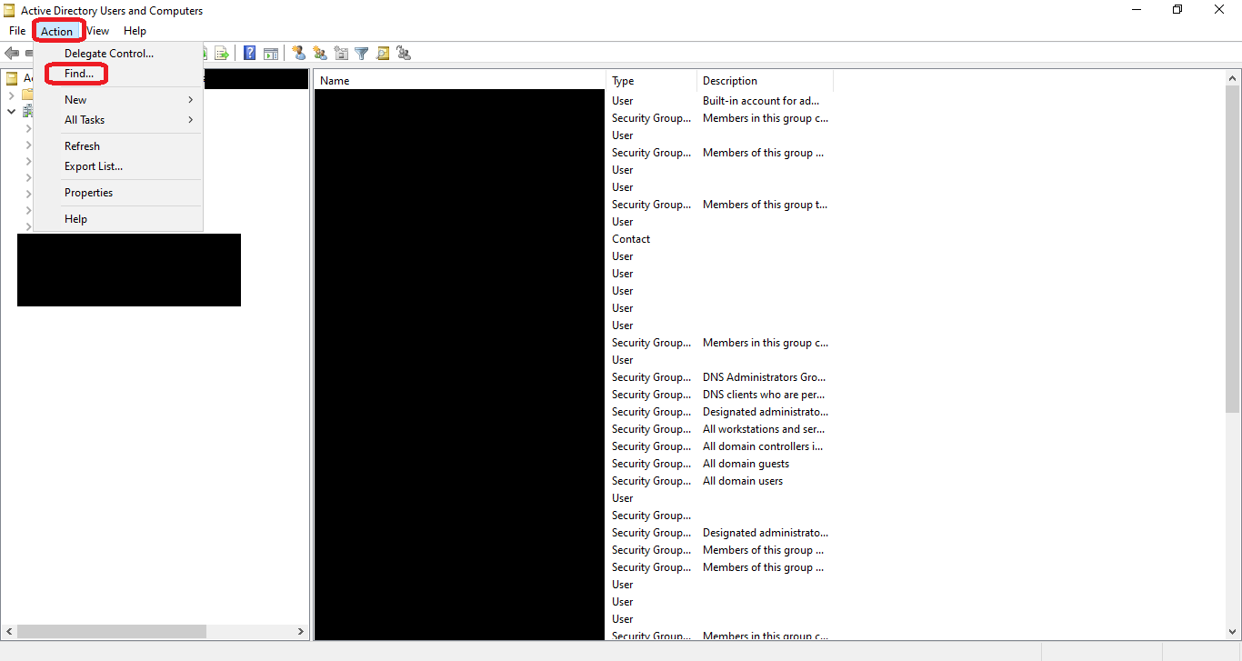This screenshot has height=661, width=1242.
Task: Select Refresh in the Action menu
Action: 82,145
